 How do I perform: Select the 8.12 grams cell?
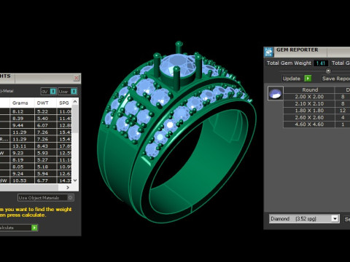pyautogui.click(x=22, y=111)
